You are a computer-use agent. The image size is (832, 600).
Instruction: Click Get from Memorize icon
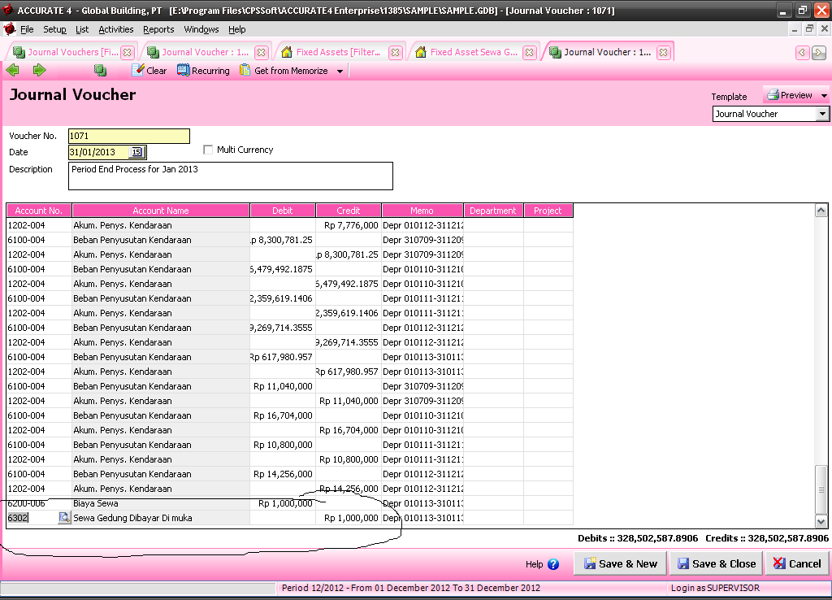(x=245, y=71)
